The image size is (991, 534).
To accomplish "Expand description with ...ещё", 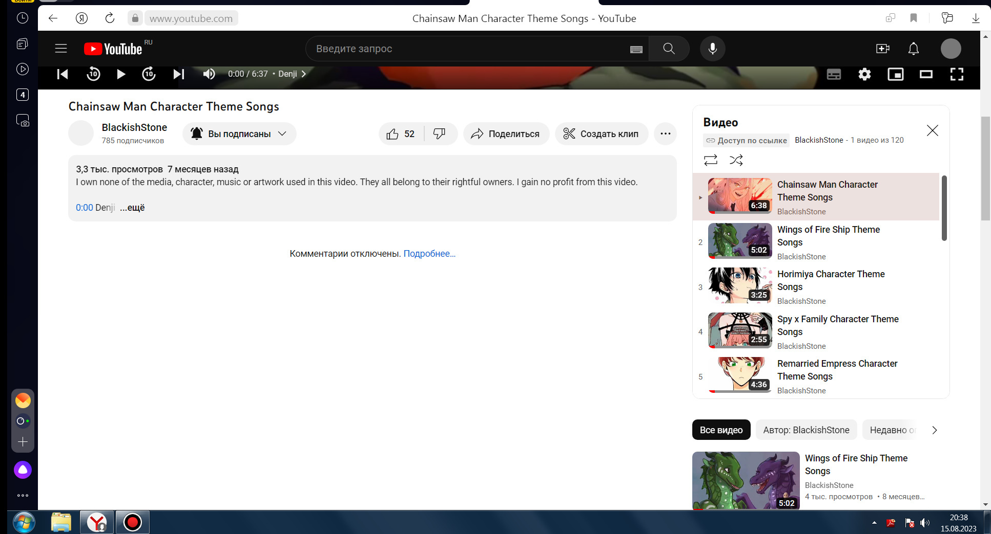I will [133, 208].
